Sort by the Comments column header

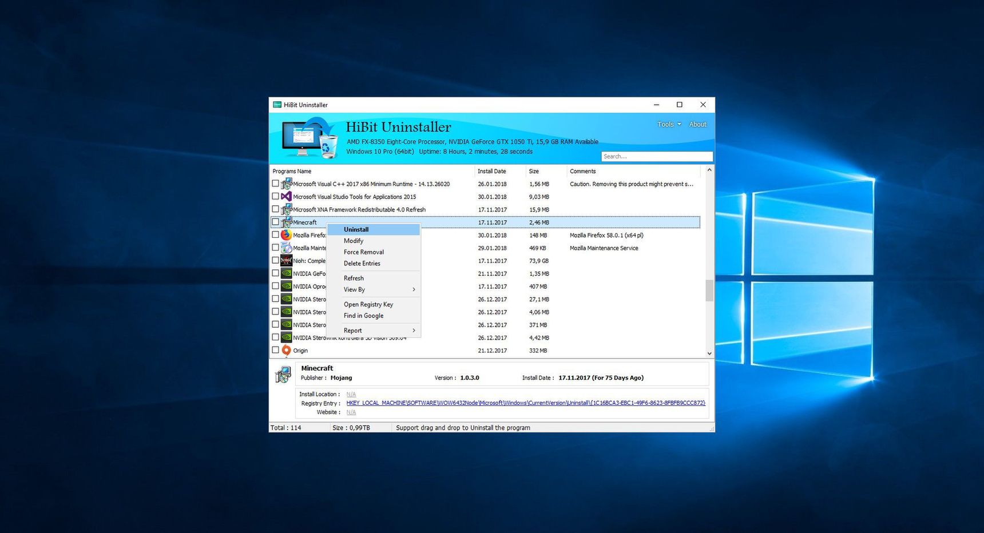(x=634, y=171)
